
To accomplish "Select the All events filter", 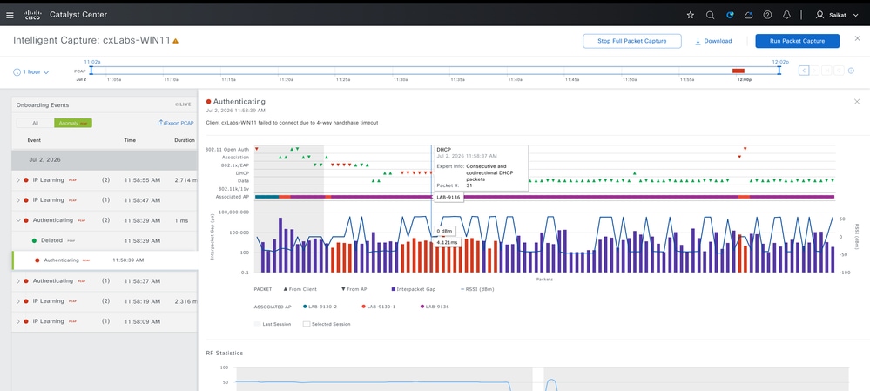I will coord(35,123).
